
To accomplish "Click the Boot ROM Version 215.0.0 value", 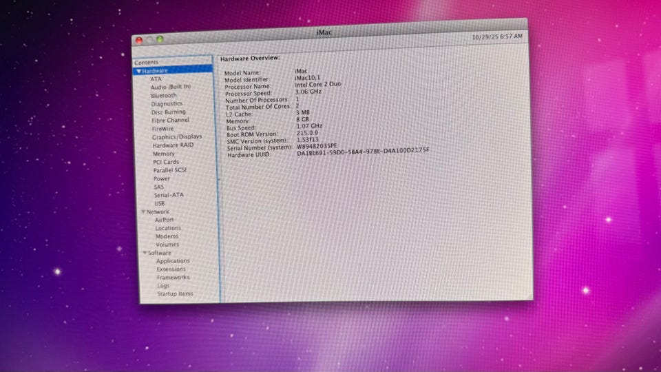I will tap(307, 133).
